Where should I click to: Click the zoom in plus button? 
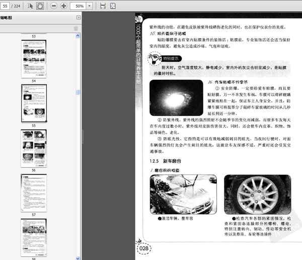(x=63, y=6)
